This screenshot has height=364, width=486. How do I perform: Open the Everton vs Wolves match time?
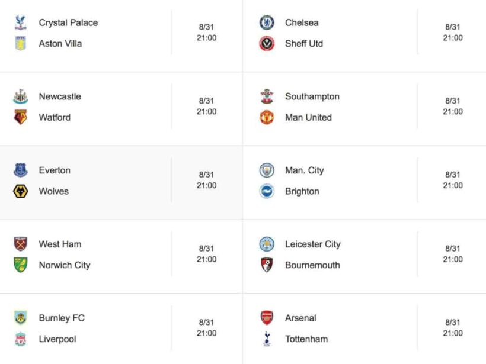[206, 180]
